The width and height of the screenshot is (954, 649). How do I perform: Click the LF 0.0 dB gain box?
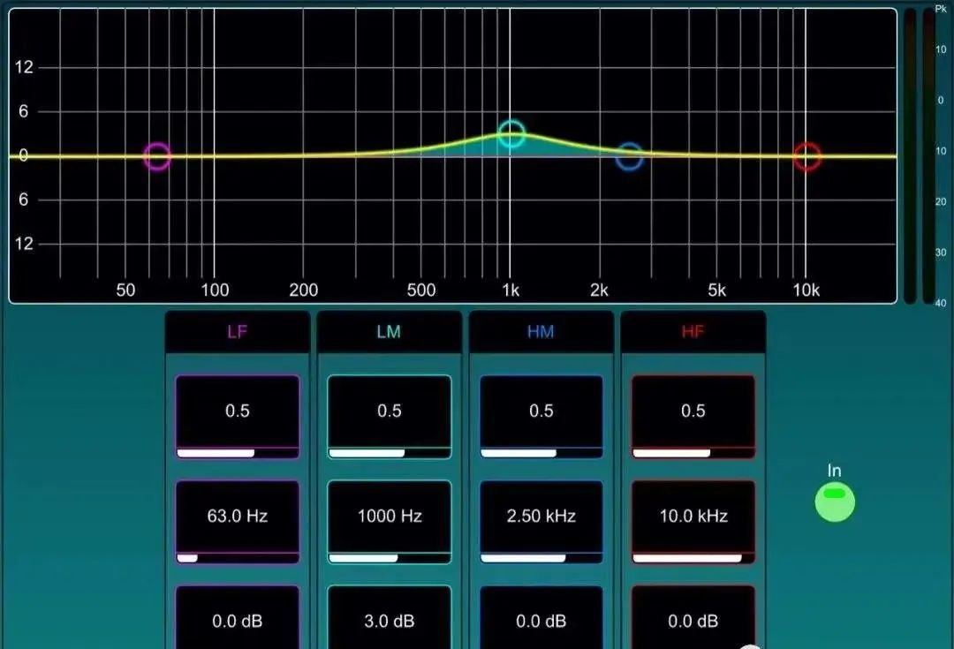[238, 620]
